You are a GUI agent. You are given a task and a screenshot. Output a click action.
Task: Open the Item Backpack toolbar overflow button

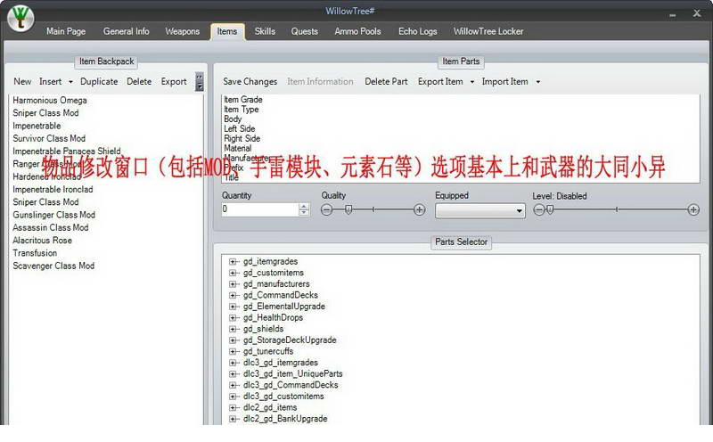point(199,82)
